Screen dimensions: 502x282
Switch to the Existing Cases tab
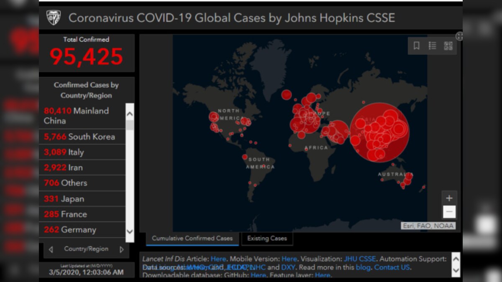tap(267, 239)
